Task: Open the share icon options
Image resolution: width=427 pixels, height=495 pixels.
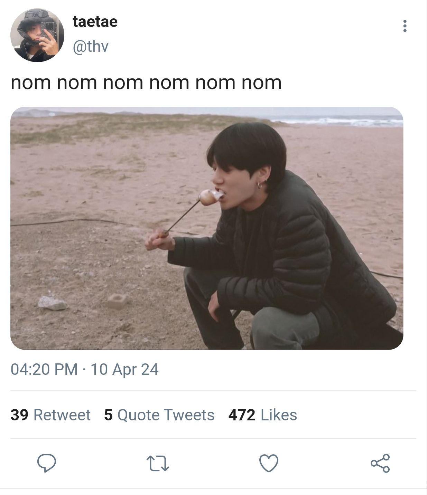Action: (x=380, y=463)
